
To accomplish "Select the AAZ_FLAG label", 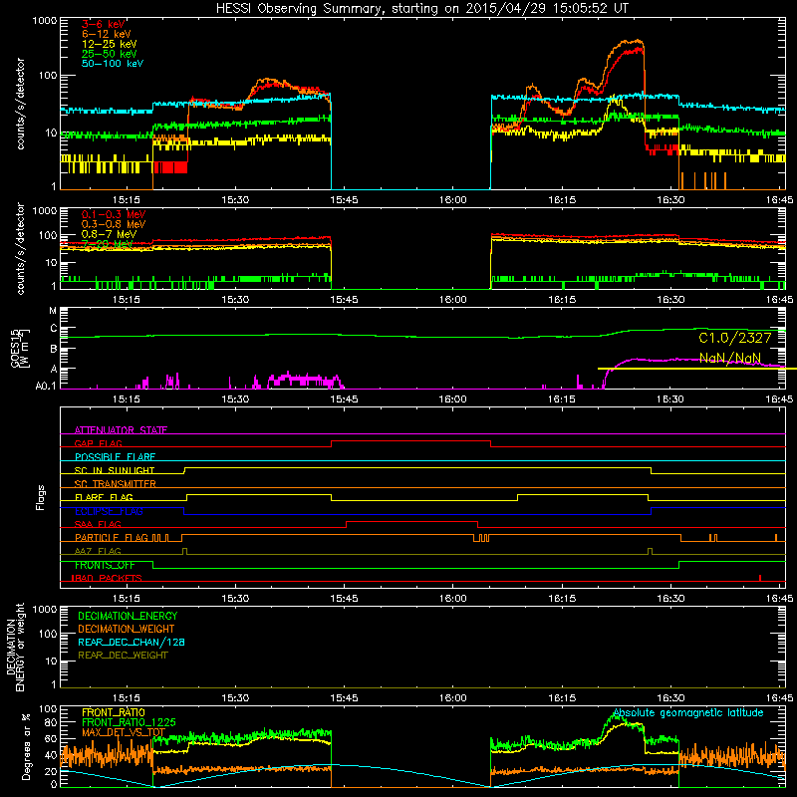I will tap(98, 551).
